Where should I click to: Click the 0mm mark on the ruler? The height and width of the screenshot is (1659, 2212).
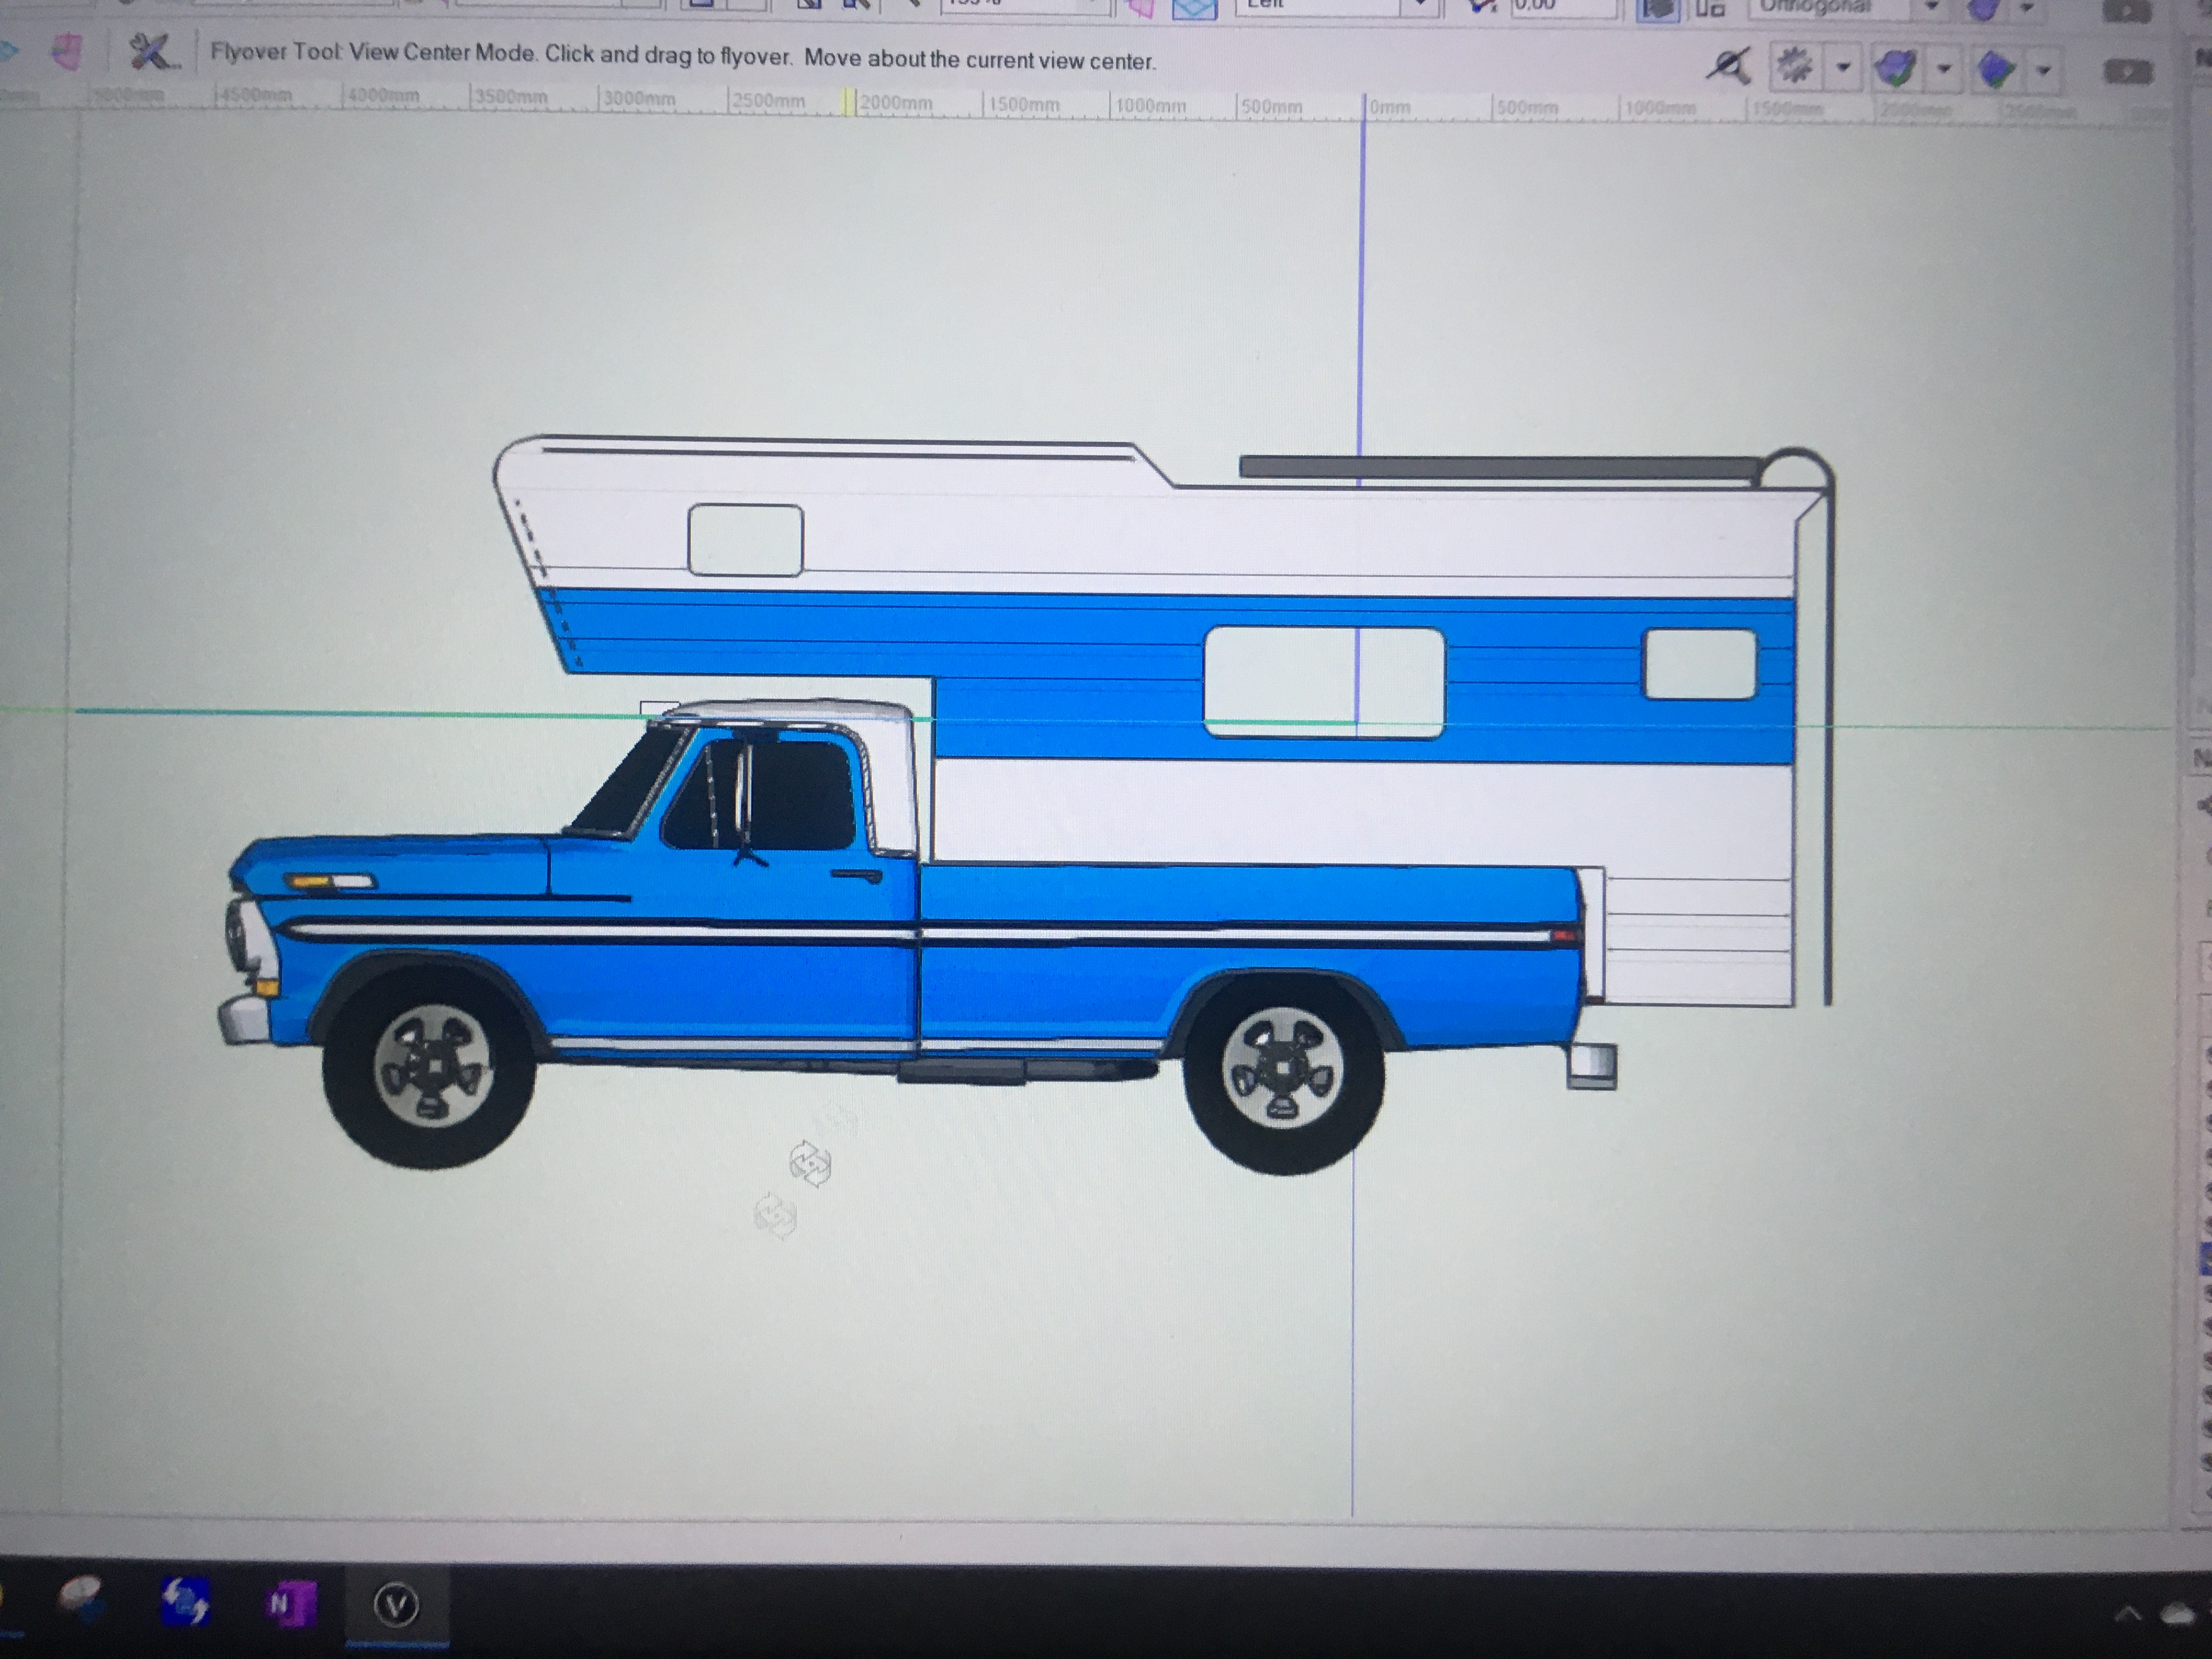(x=1388, y=107)
